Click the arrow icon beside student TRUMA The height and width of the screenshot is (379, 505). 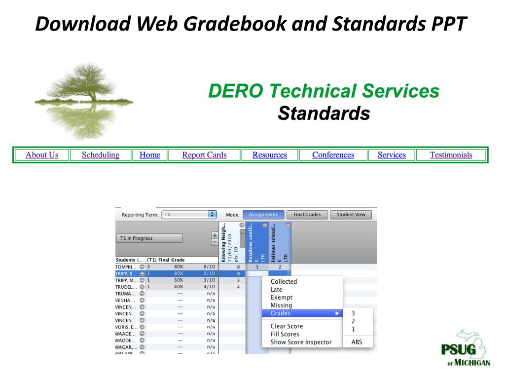[x=142, y=294]
